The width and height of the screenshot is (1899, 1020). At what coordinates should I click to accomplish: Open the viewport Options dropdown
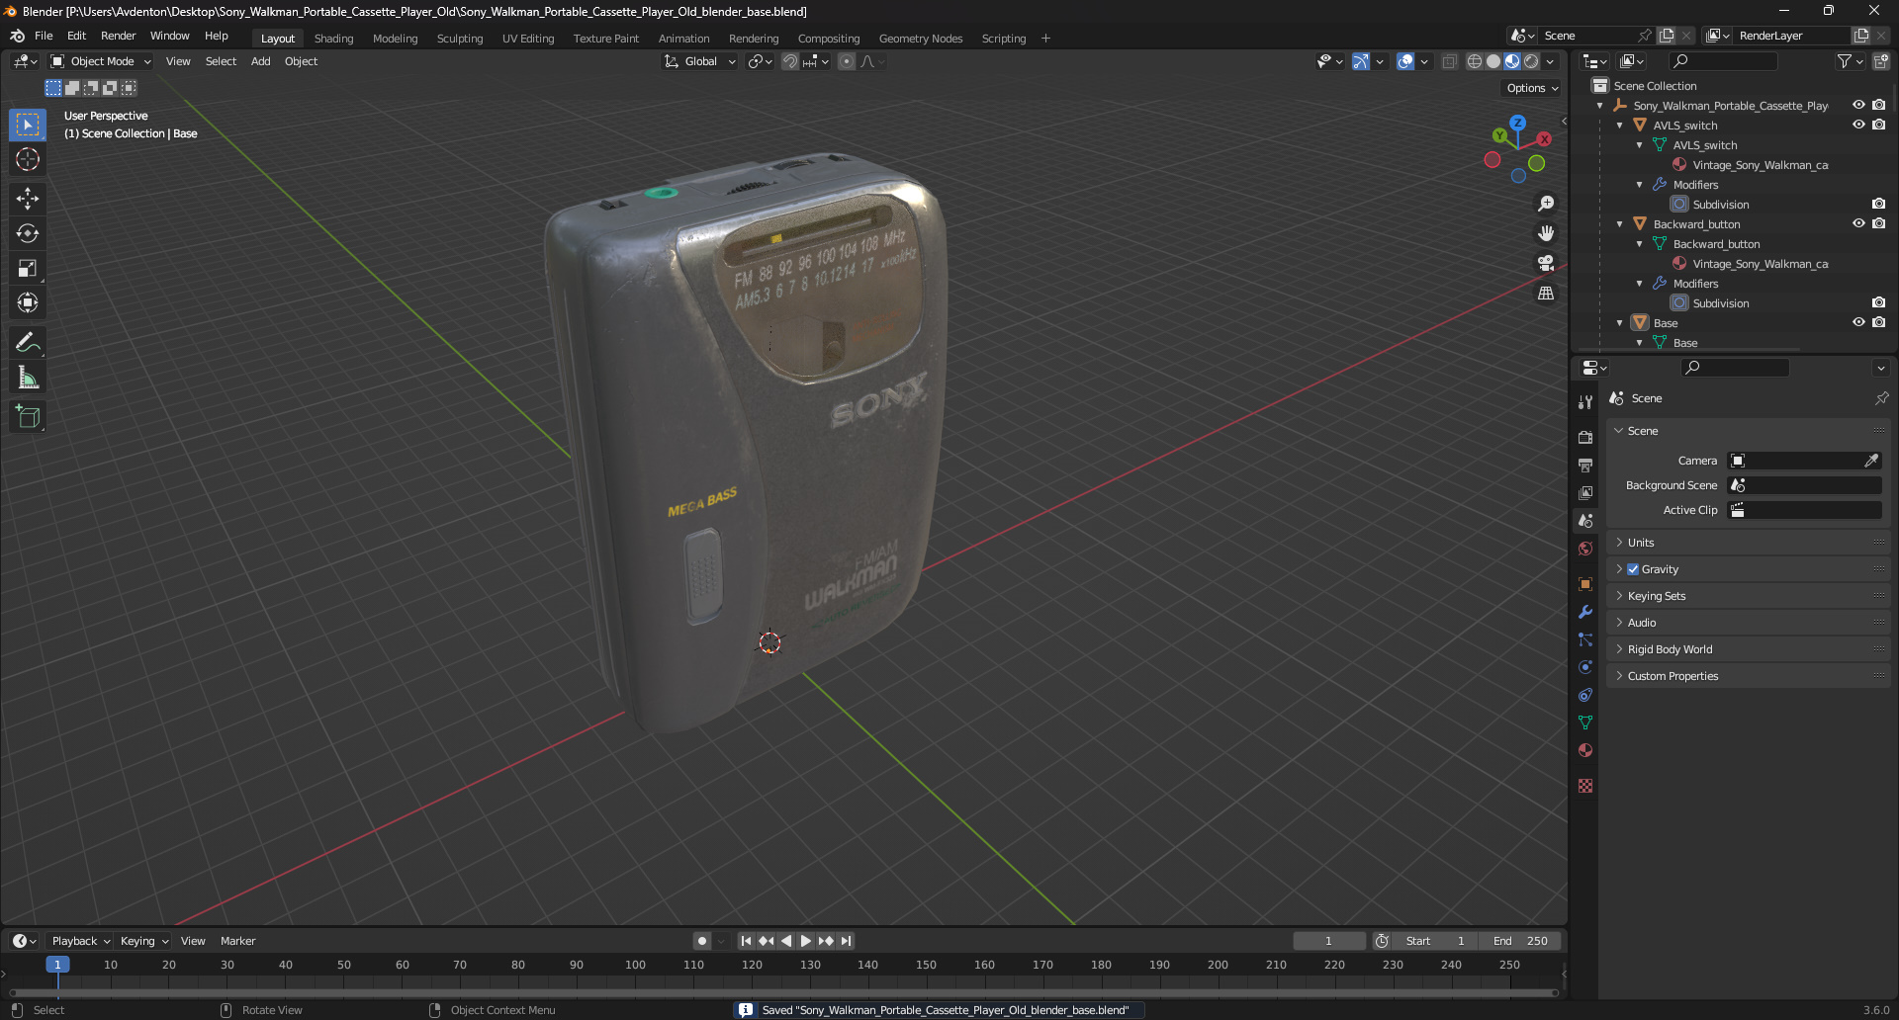click(x=1532, y=88)
